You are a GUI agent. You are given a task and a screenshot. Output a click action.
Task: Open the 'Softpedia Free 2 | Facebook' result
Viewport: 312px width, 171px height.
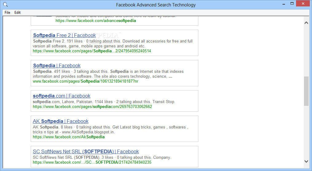[x=64, y=35]
